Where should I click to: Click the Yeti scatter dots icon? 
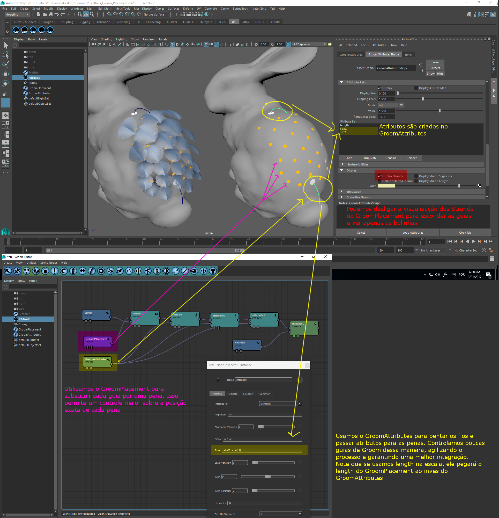click(27, 271)
